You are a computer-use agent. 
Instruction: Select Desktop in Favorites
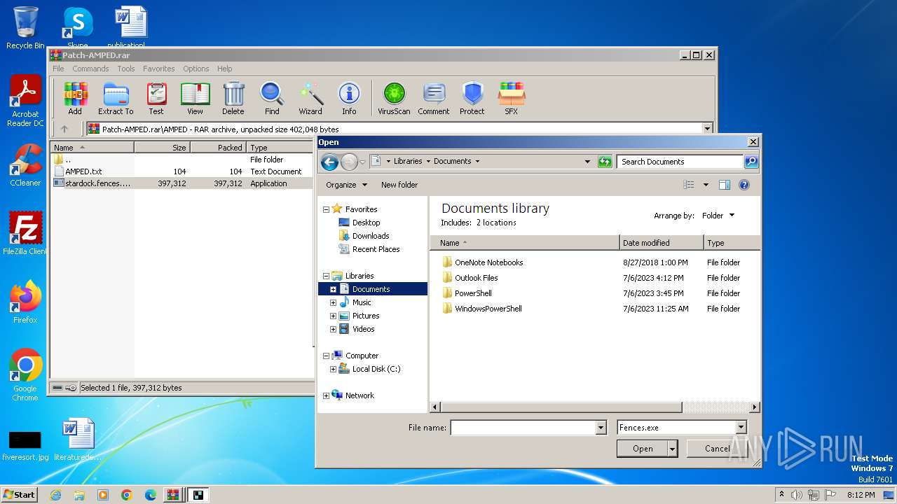pyautogui.click(x=366, y=223)
